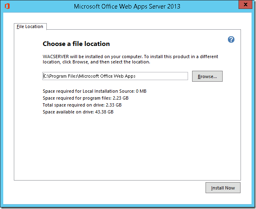Click the WACSERVER installation description text

point(130,59)
